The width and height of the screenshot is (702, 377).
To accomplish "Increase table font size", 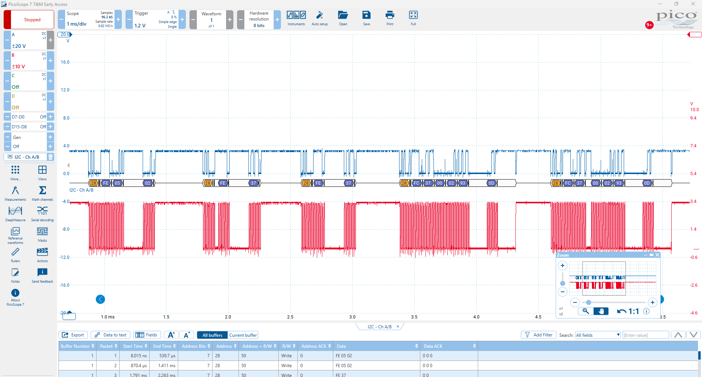I will (171, 335).
